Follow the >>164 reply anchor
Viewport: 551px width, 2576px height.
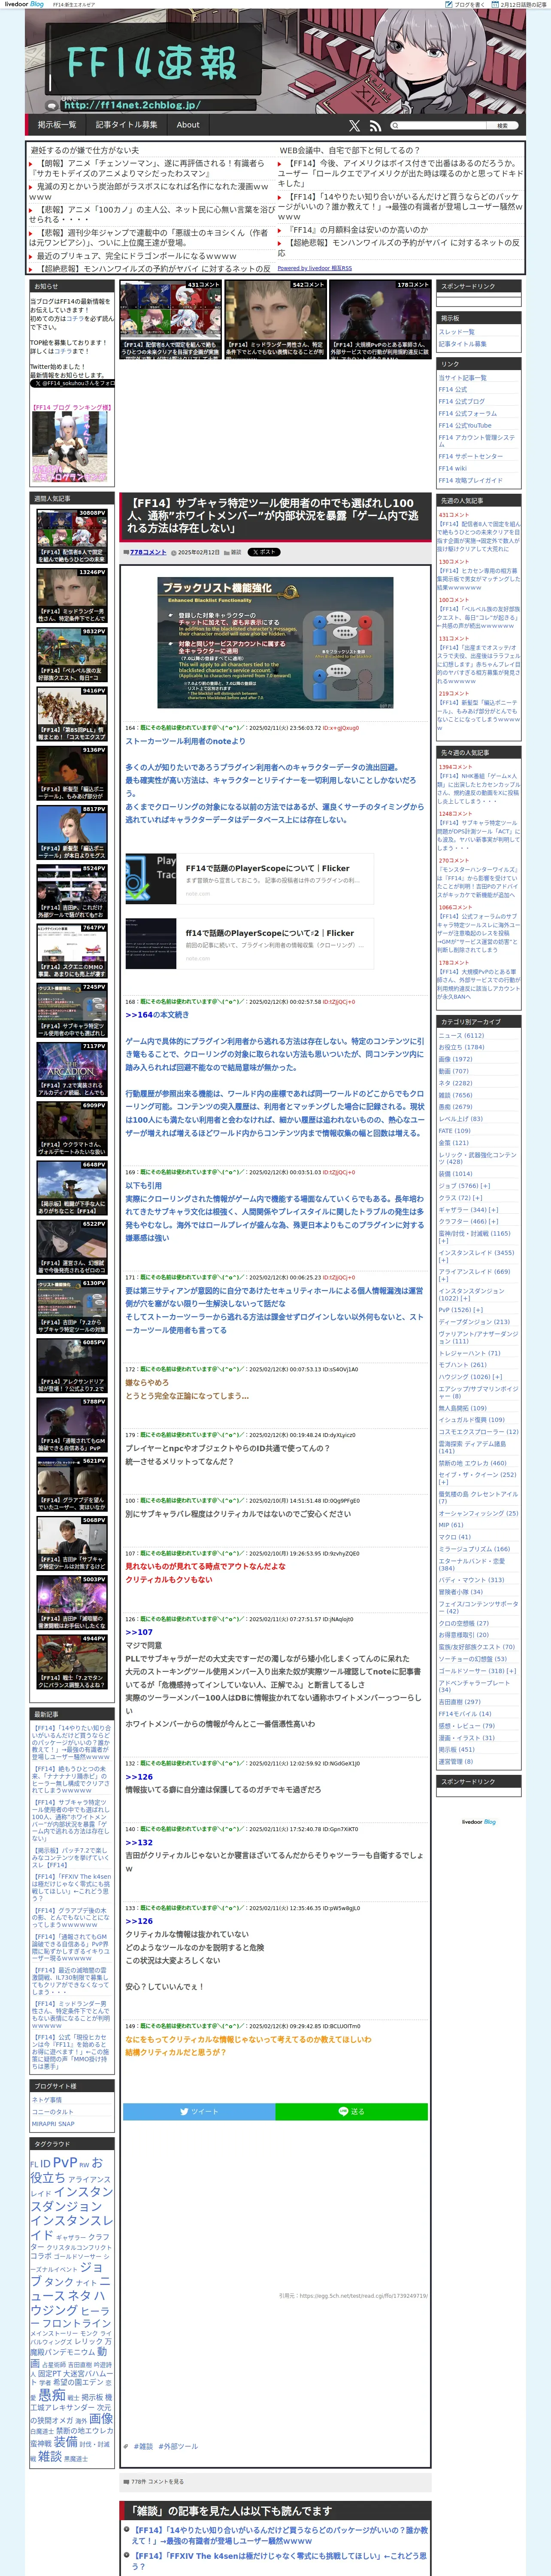pos(139,1015)
